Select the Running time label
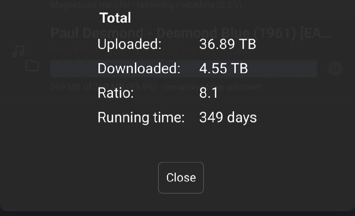 141,117
